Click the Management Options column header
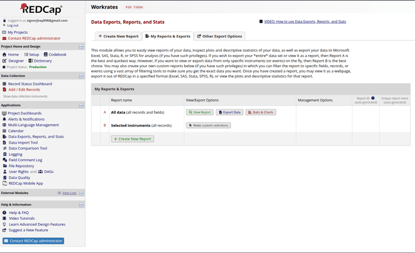 315,100
